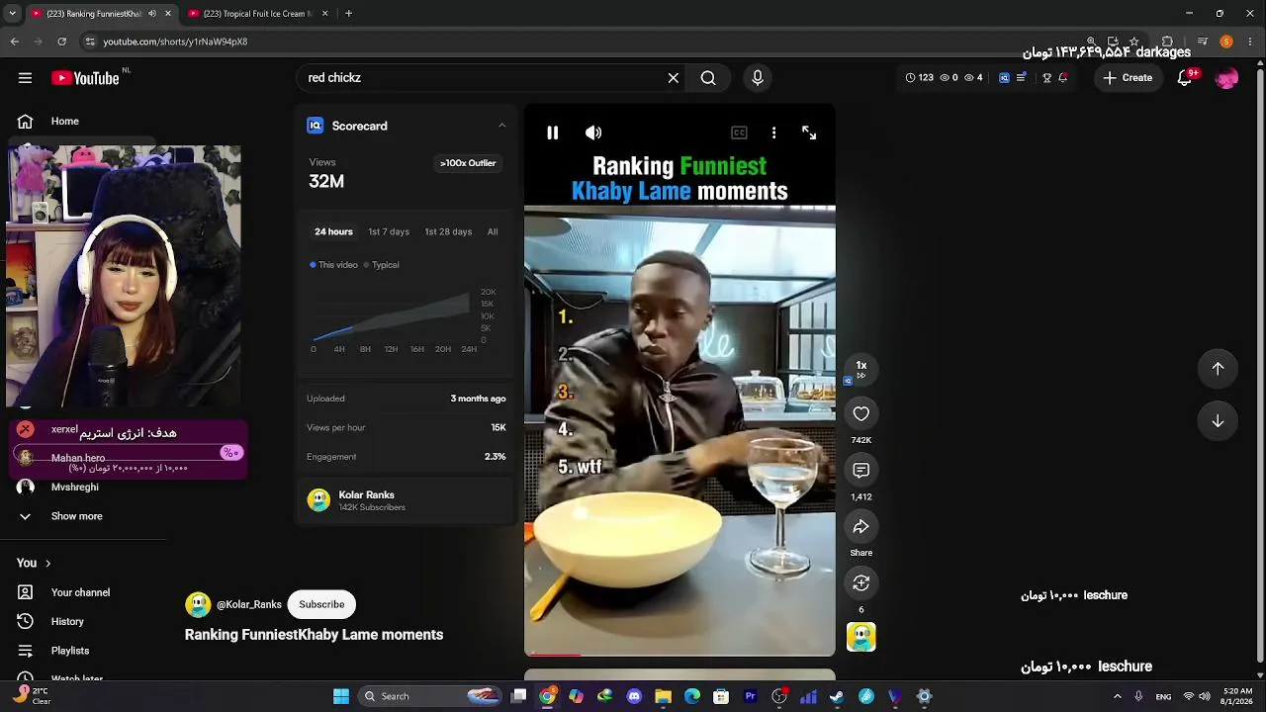
Task: Clear the search box text
Action: pyautogui.click(x=674, y=78)
